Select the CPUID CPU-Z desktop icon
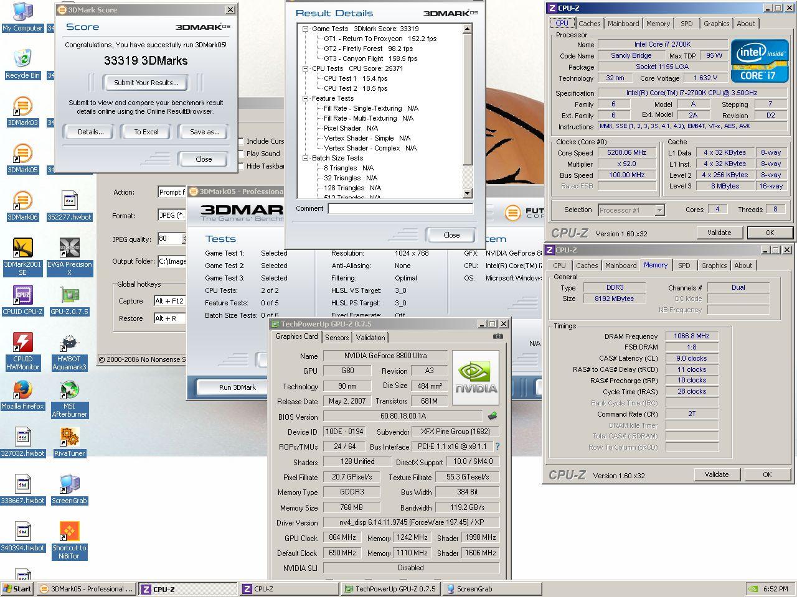797x597 pixels. (x=22, y=300)
